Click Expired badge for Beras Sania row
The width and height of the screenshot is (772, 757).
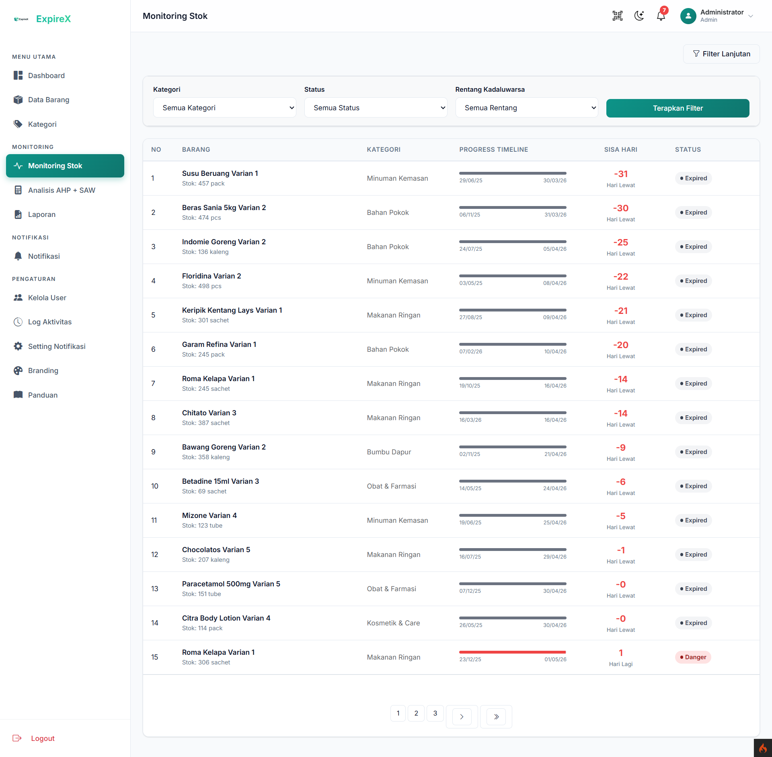point(694,212)
